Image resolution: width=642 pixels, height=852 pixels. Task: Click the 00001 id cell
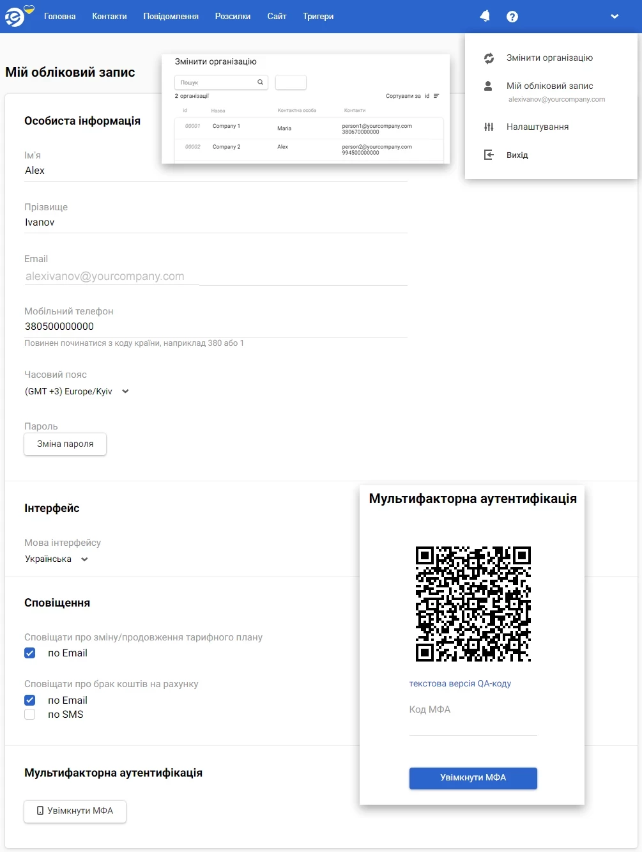pyautogui.click(x=193, y=126)
